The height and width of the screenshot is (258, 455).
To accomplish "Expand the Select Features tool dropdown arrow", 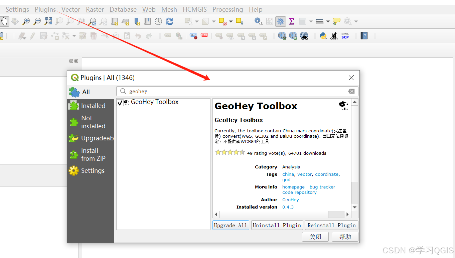I will [197, 22].
